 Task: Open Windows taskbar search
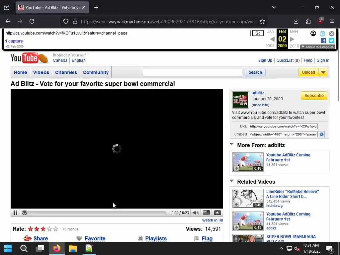[24, 248]
